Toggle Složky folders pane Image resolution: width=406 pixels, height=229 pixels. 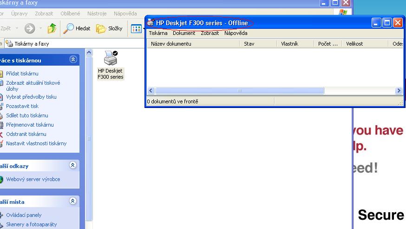pos(109,28)
